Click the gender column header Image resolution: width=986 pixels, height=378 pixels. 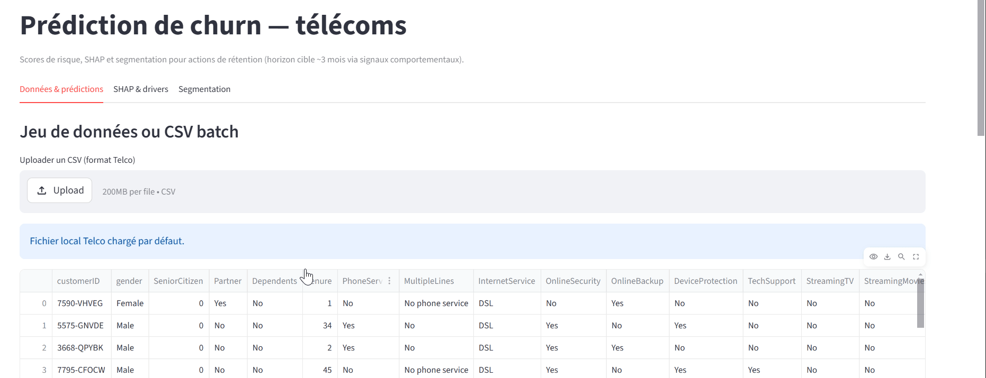pyautogui.click(x=129, y=281)
